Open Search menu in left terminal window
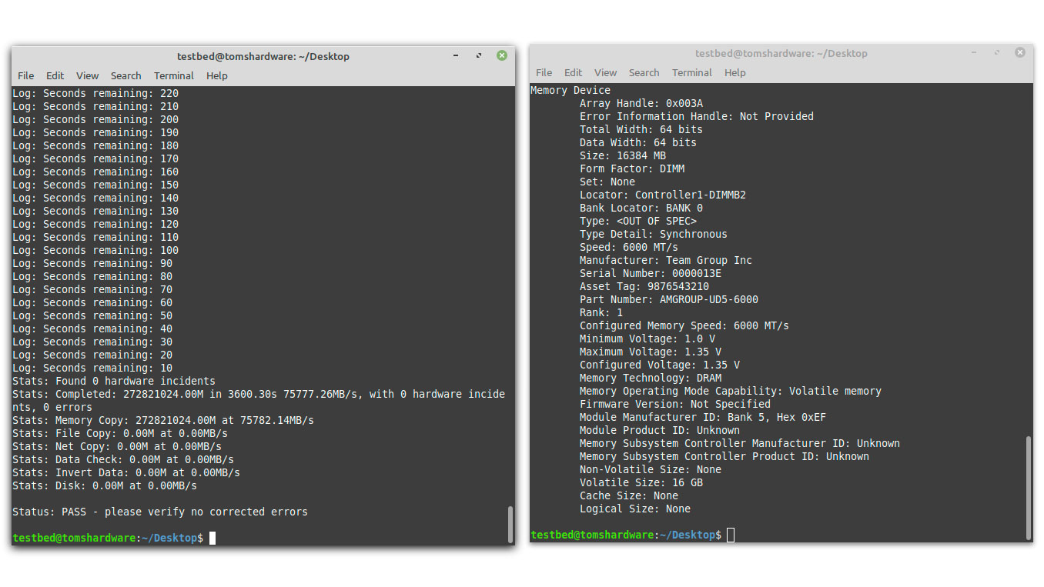 coord(125,75)
